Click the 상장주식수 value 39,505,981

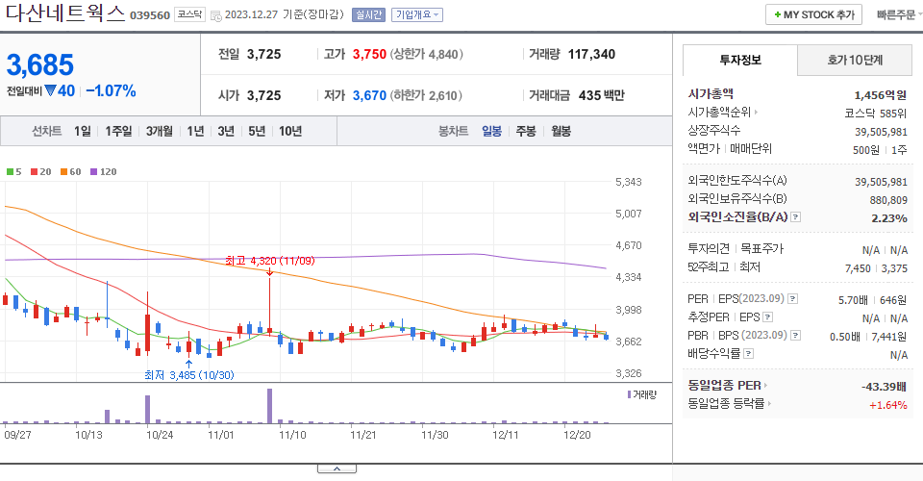click(882, 132)
